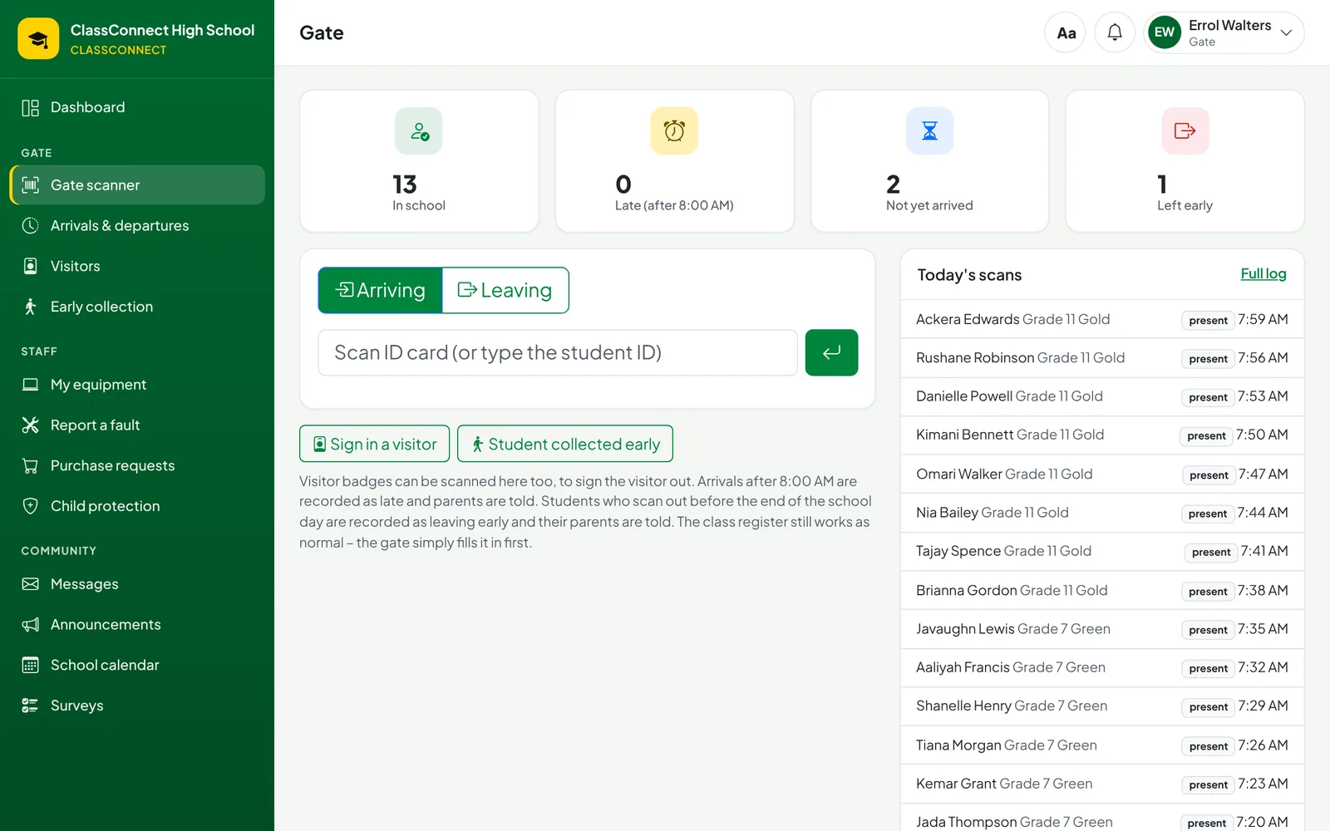Viewport: 1330px width, 831px height.
Task: Select Ackera Edwards scan row
Action: tap(1101, 319)
